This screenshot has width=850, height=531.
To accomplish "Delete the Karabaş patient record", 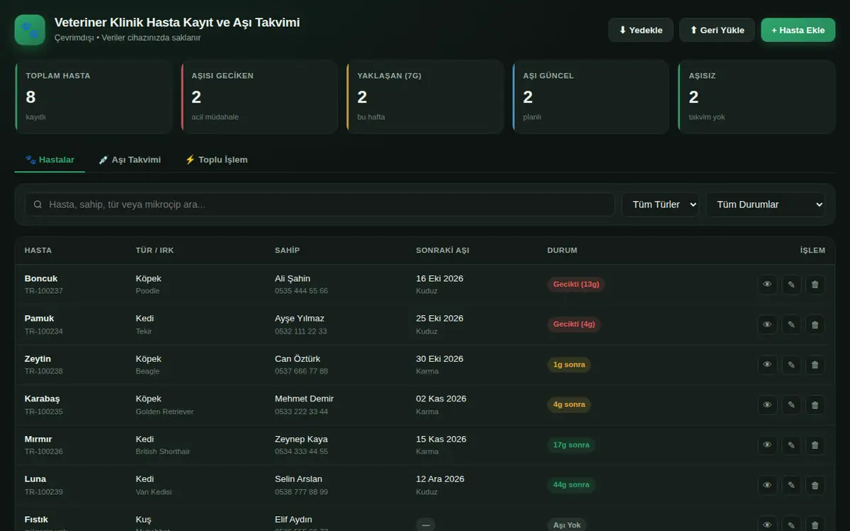I will click(815, 405).
